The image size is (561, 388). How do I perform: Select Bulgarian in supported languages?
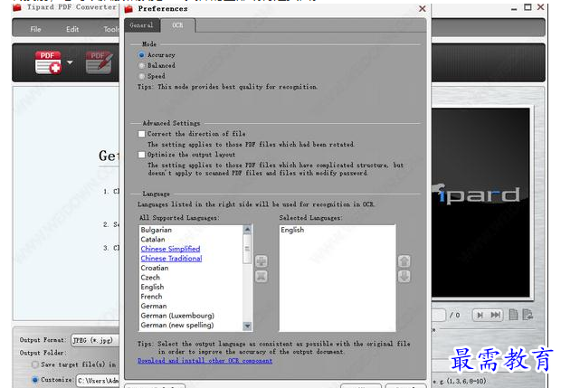pos(157,230)
